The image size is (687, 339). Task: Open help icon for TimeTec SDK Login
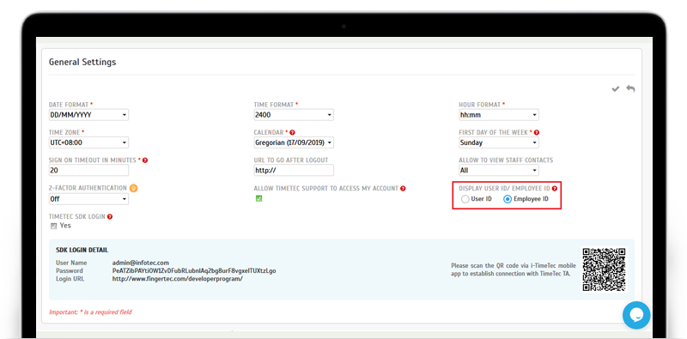(110, 216)
